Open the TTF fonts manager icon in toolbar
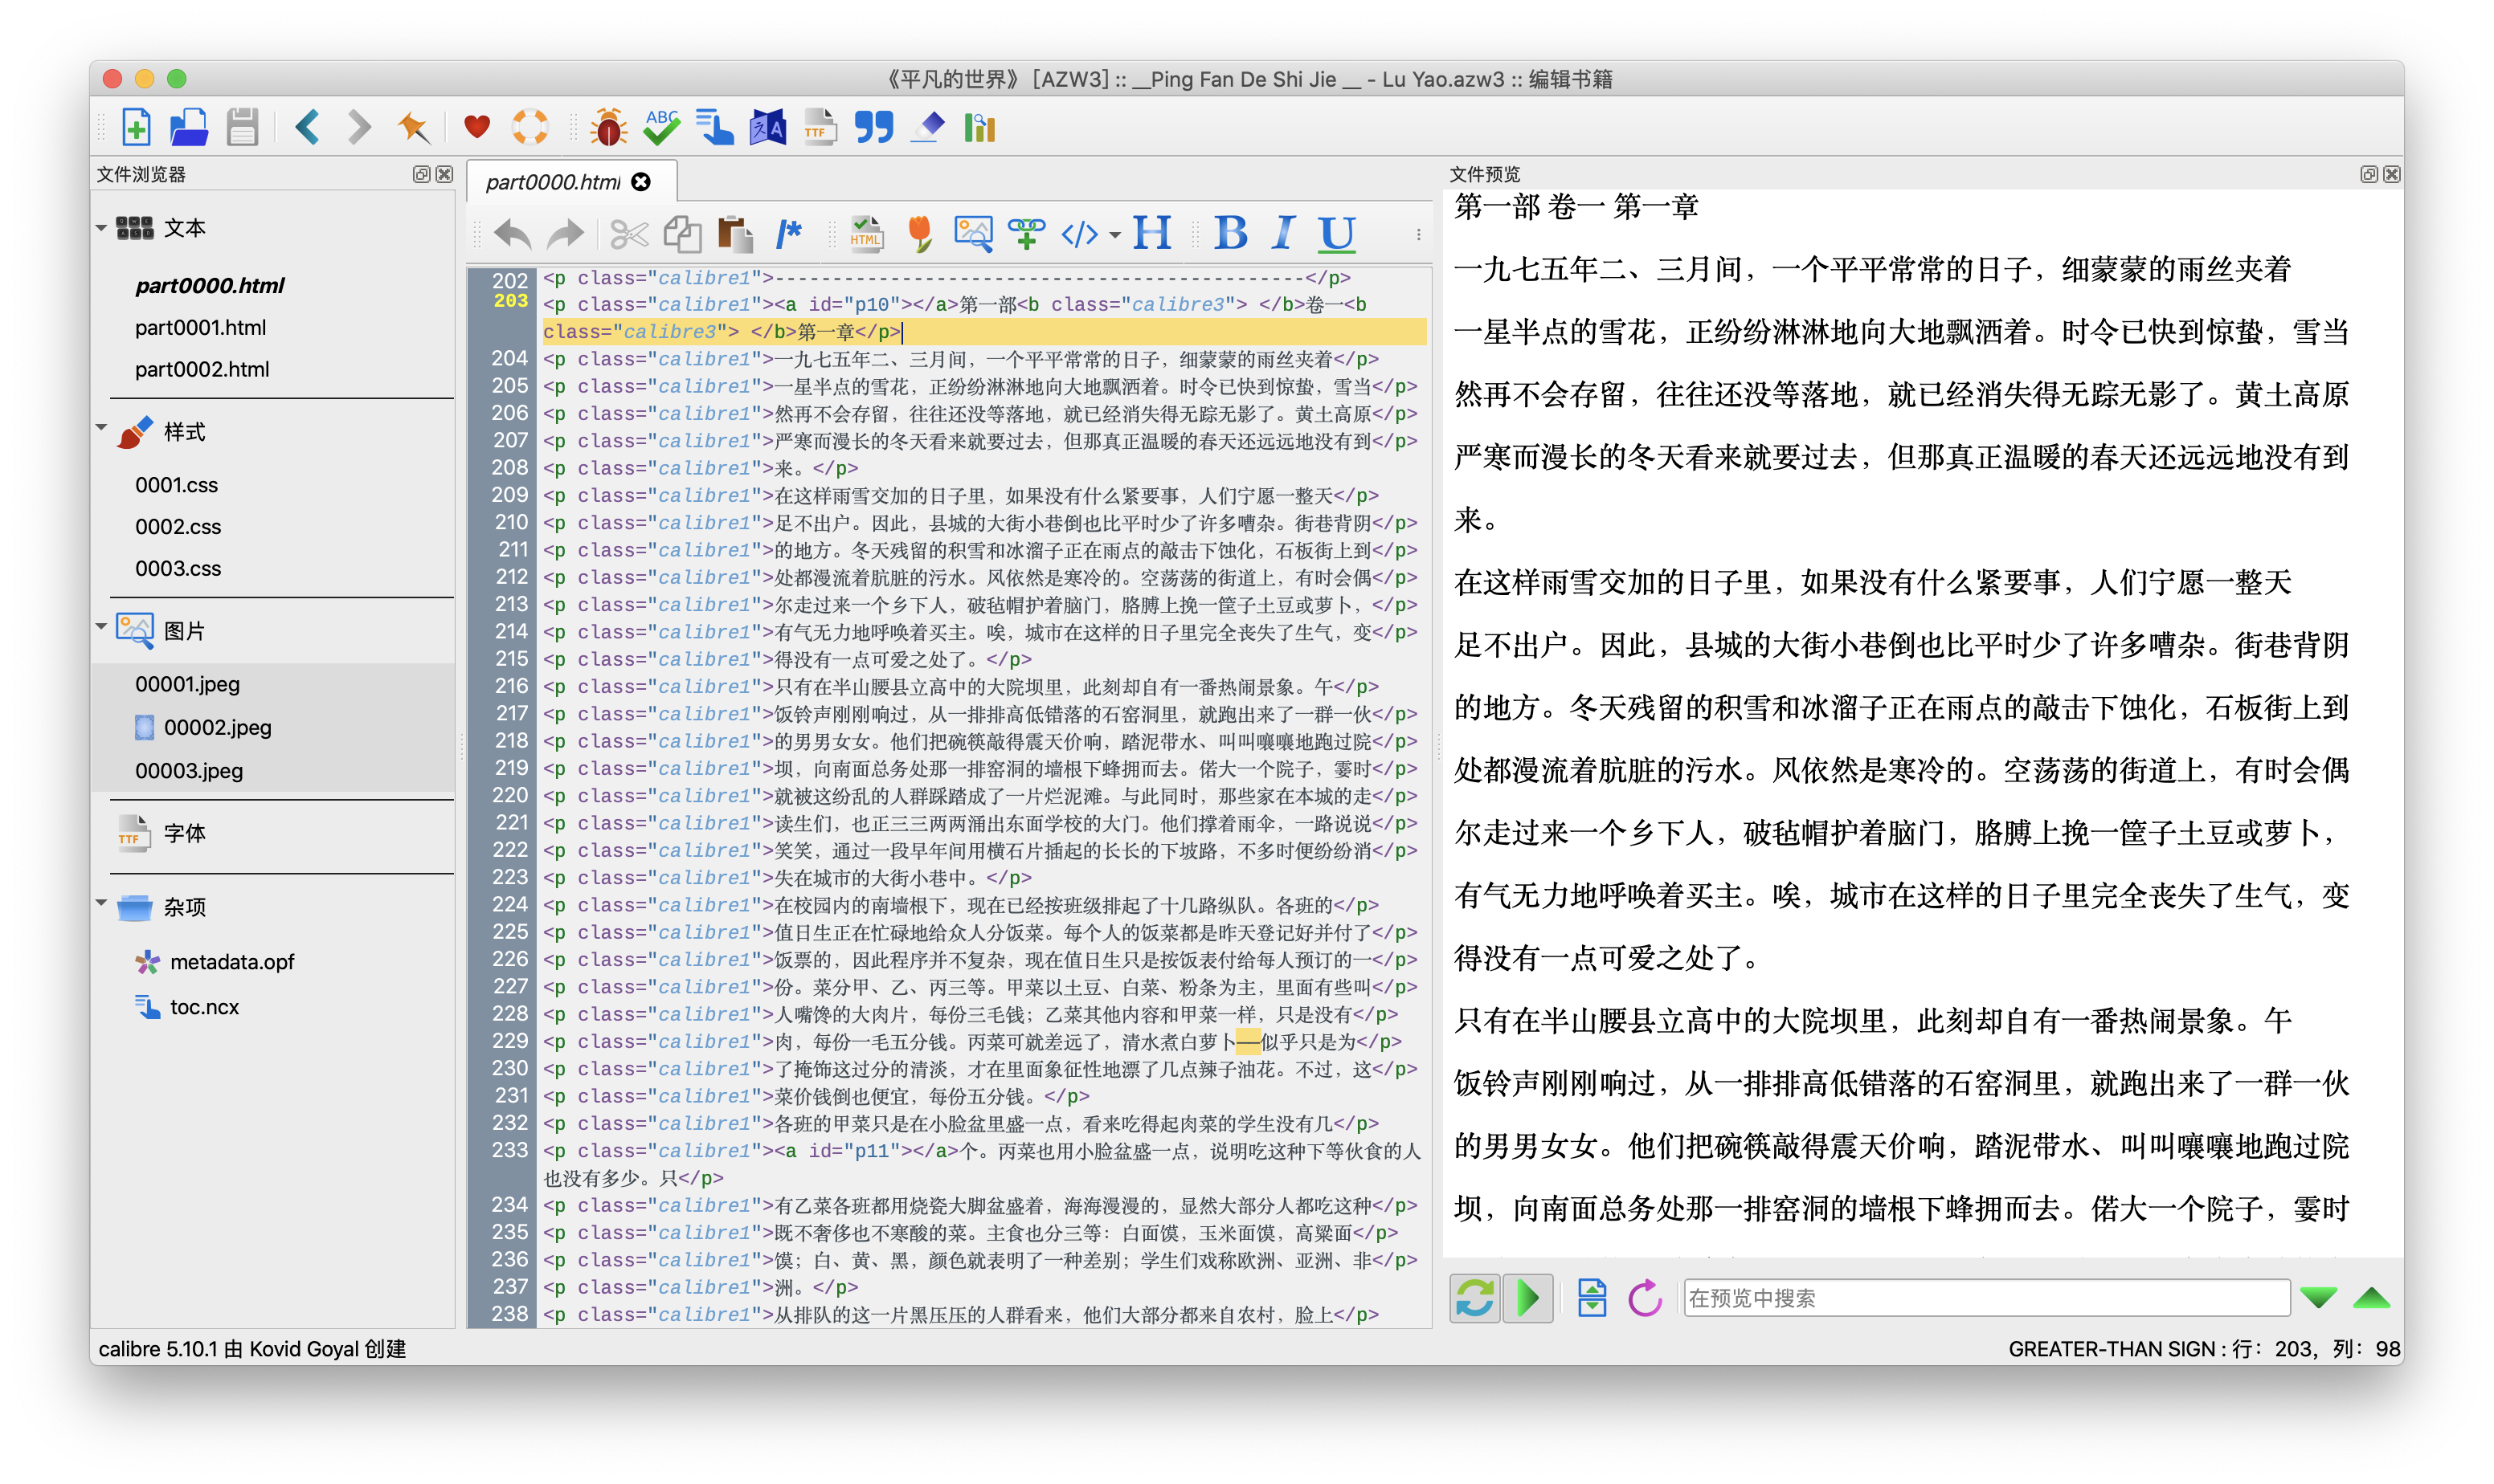This screenshot has width=2494, height=1484. [820, 127]
